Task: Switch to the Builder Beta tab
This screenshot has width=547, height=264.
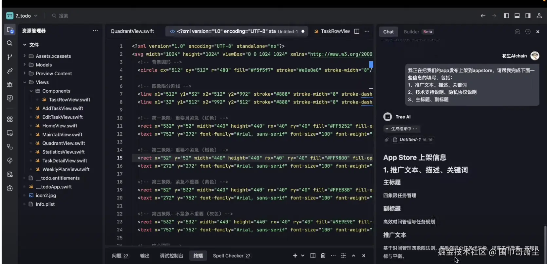Action: pyautogui.click(x=419, y=32)
